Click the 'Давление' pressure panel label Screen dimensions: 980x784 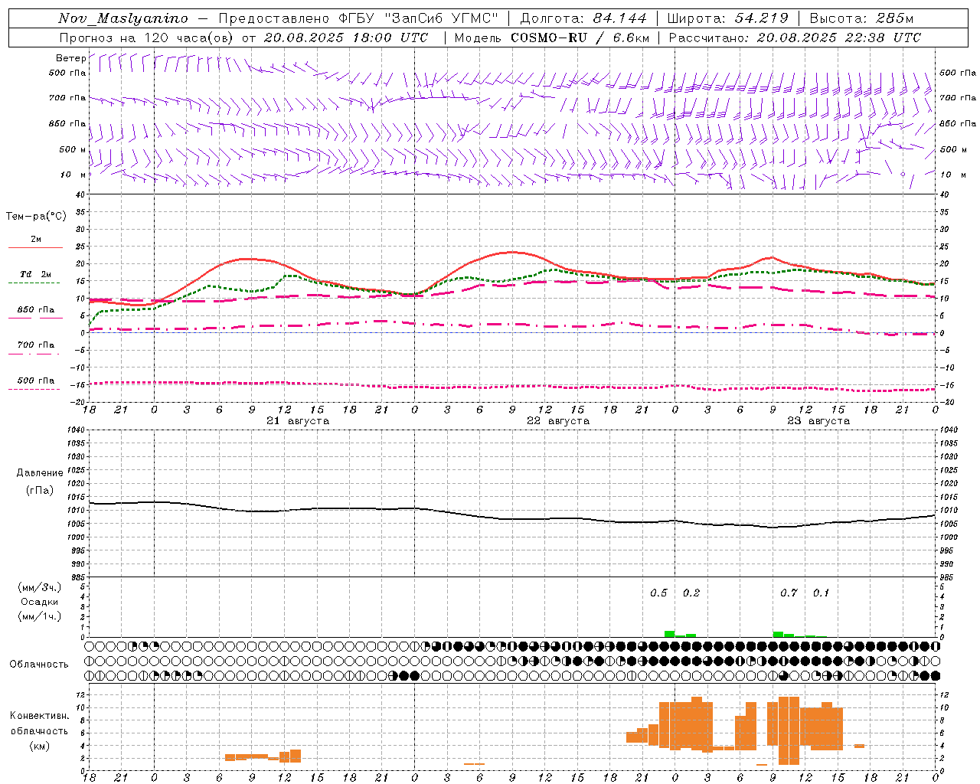tap(40, 473)
